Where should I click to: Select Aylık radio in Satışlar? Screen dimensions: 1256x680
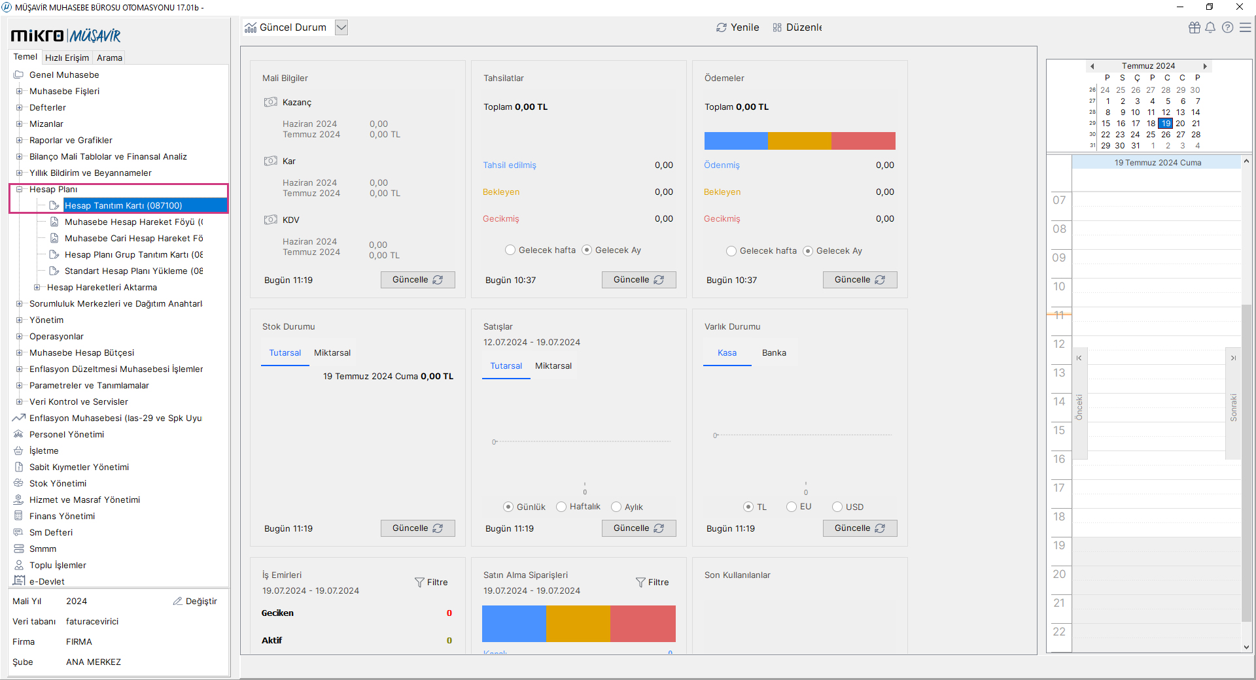click(x=616, y=507)
